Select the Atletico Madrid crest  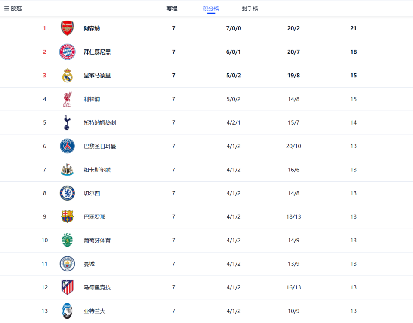point(67,287)
